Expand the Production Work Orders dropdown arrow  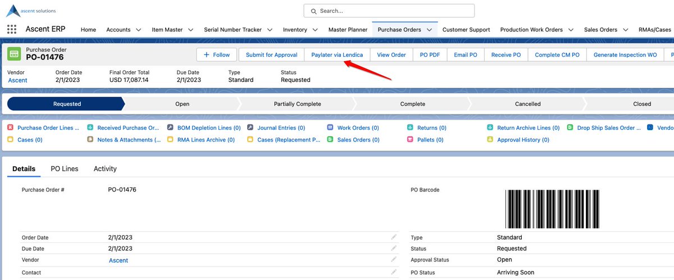[571, 30]
